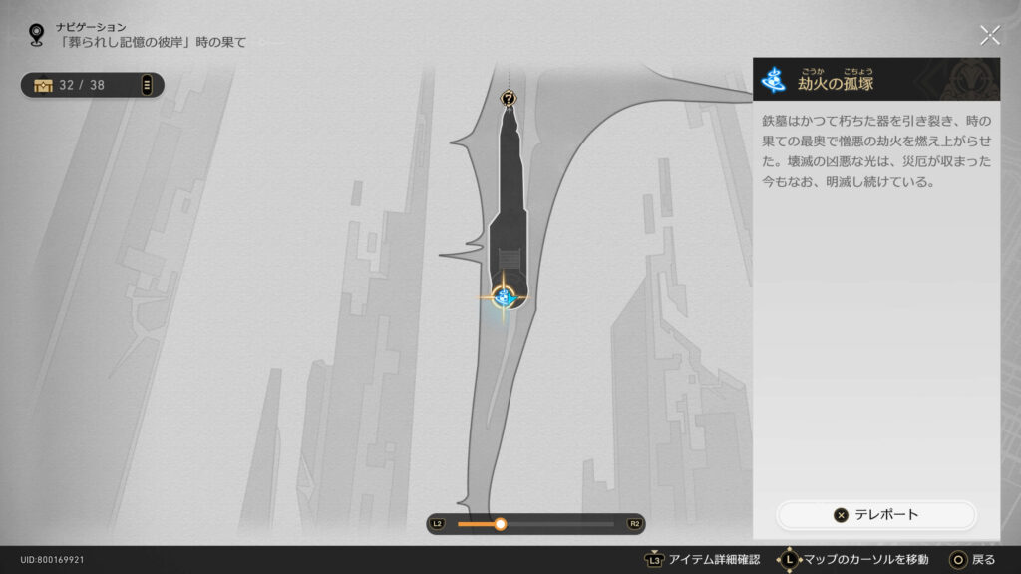Click 戻る to go back
Image resolution: width=1021 pixels, height=574 pixels.
pyautogui.click(x=983, y=560)
